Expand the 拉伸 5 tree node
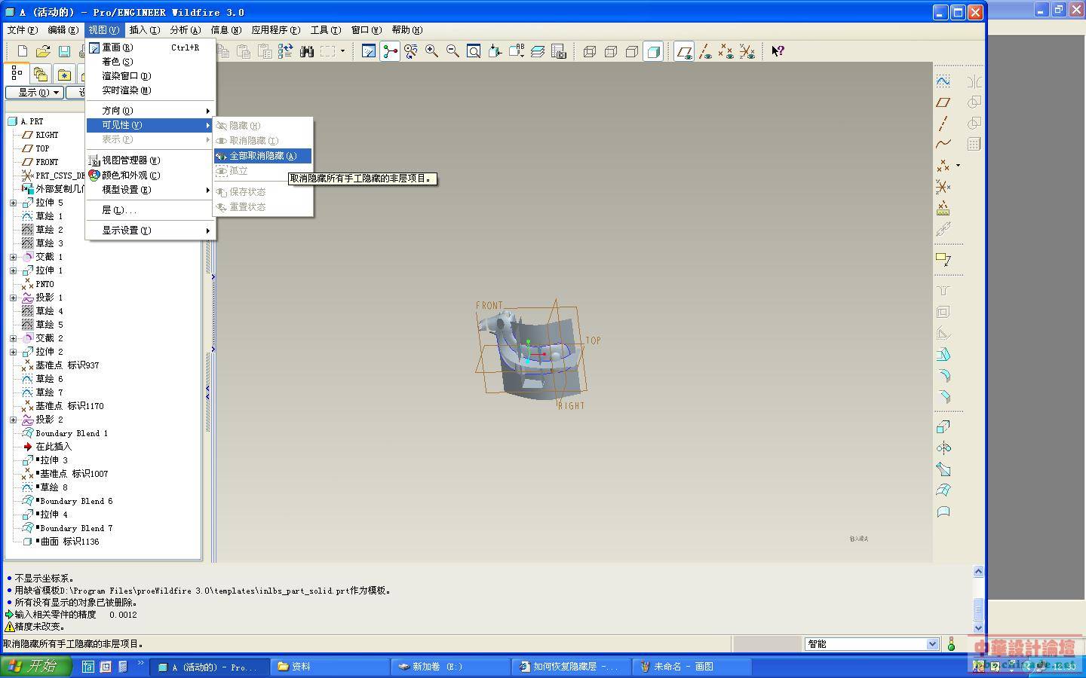This screenshot has width=1086, height=678. (x=13, y=203)
